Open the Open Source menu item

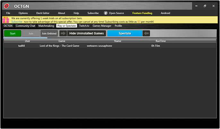116,13
